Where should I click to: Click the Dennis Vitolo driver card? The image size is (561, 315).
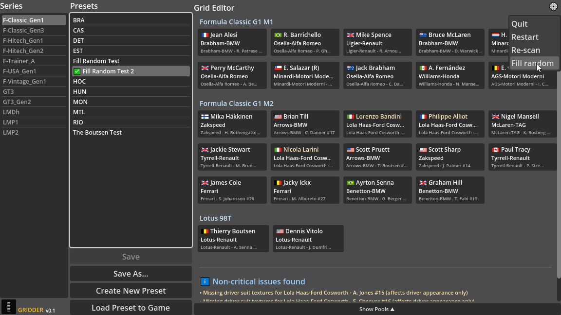tap(308, 239)
